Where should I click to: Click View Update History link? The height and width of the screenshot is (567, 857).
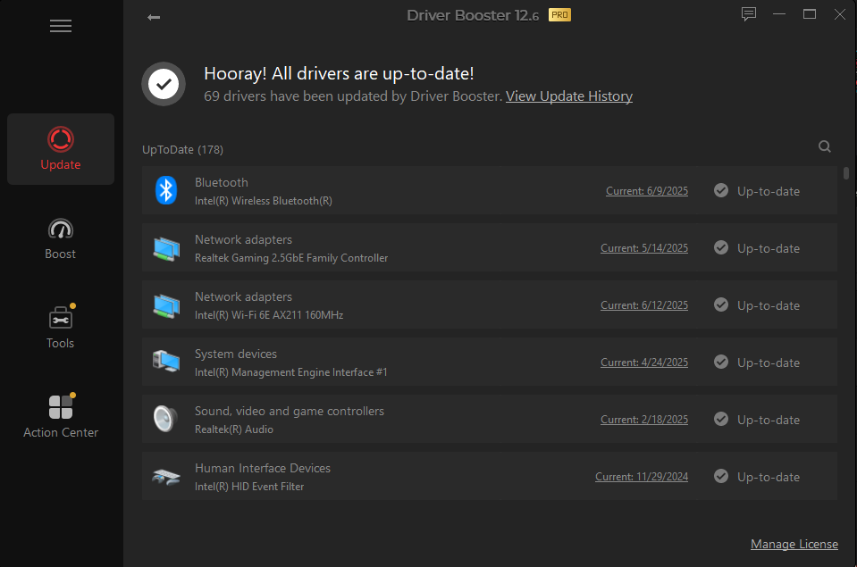click(569, 96)
